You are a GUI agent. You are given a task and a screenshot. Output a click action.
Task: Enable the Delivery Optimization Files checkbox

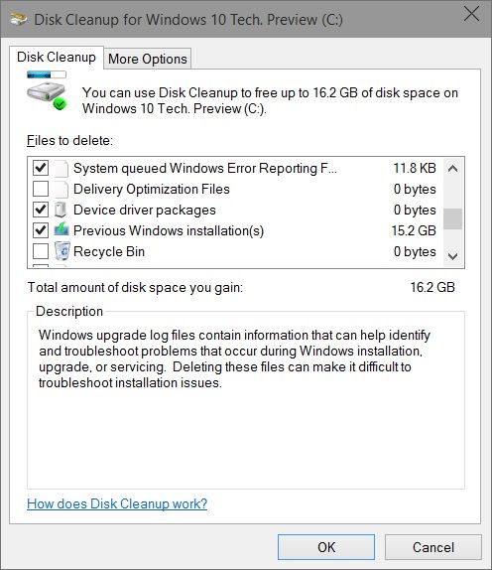point(41,189)
